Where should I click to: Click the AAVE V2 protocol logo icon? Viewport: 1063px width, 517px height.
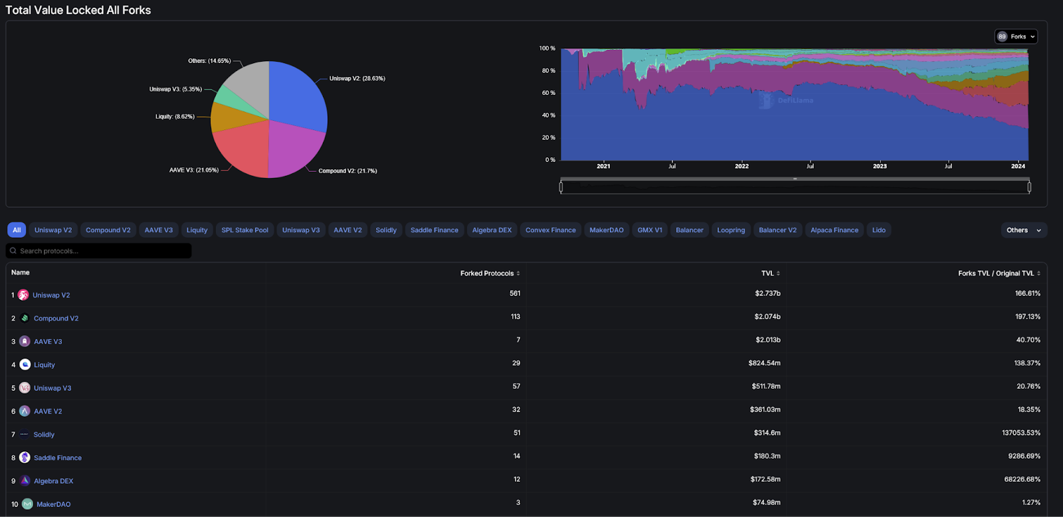[x=25, y=411]
